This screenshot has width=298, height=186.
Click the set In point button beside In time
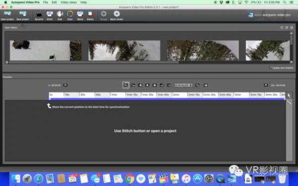pyautogui.click(x=66, y=85)
